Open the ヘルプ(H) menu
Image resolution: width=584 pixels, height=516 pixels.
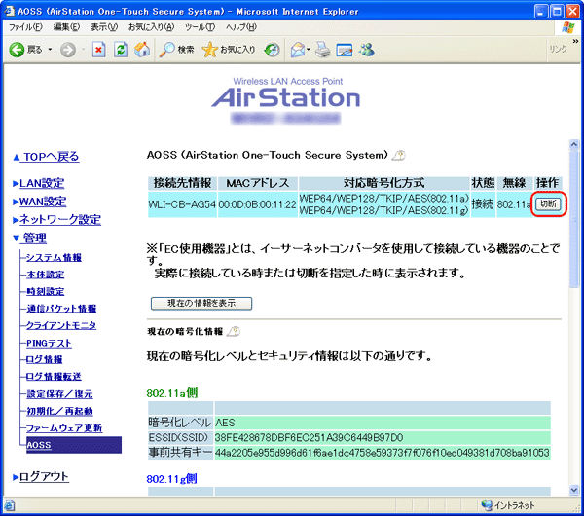(x=241, y=27)
